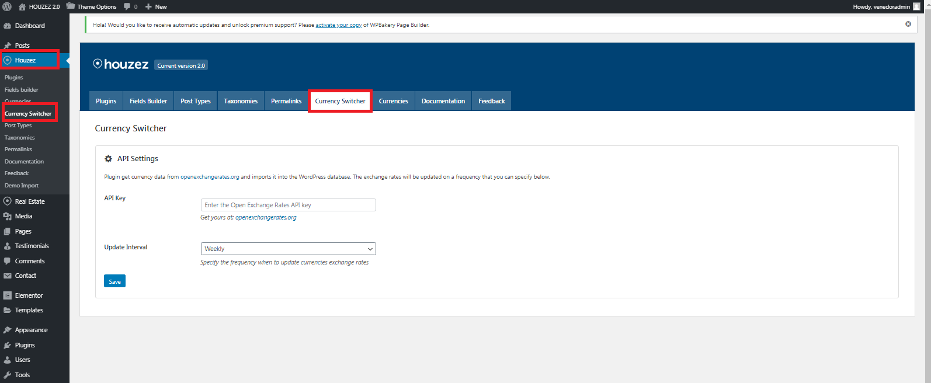
Task: Open the Documentation tab
Action: [443, 101]
